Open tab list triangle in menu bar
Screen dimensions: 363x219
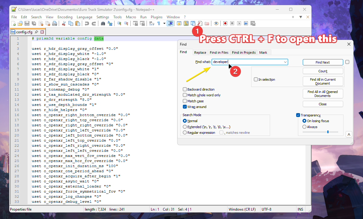(x=301, y=17)
